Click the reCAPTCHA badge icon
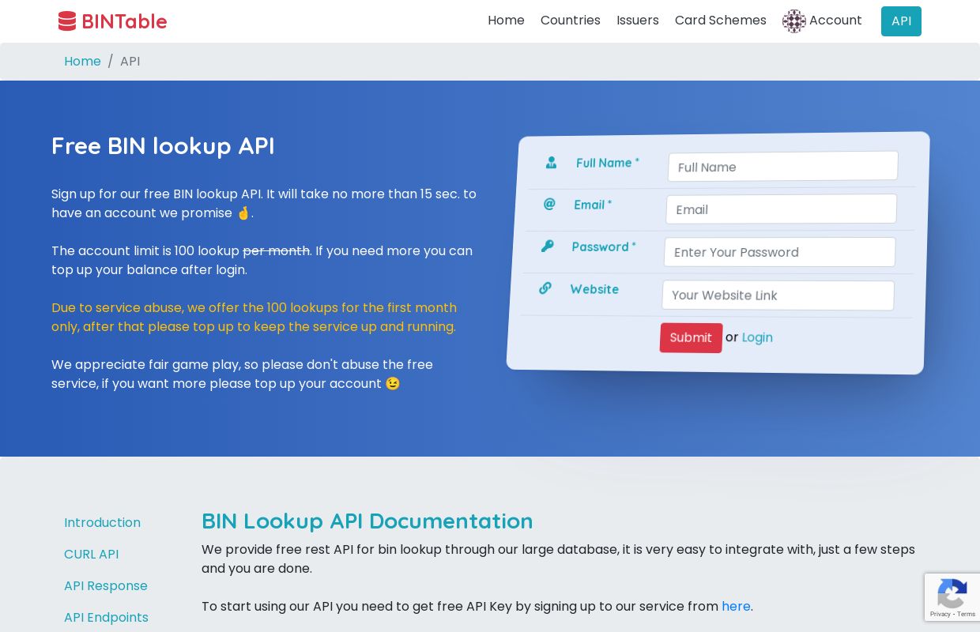The image size is (980, 632). tap(952, 593)
